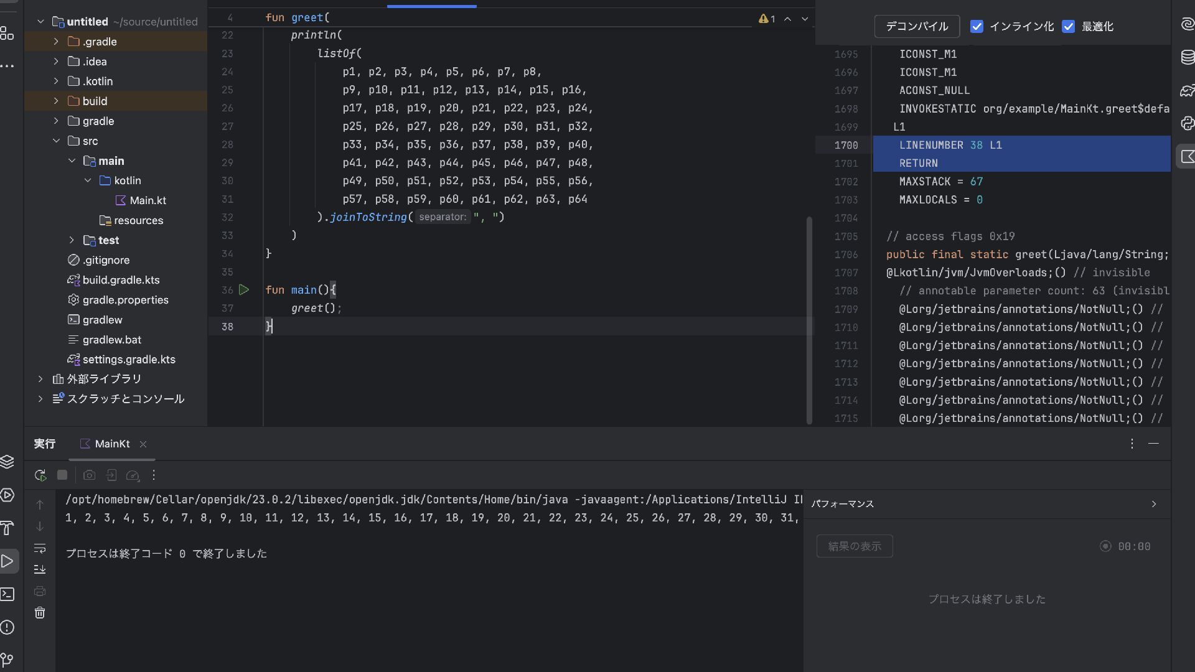Click the Rerun MainKt icon
The image size is (1195, 672).
[x=40, y=475]
